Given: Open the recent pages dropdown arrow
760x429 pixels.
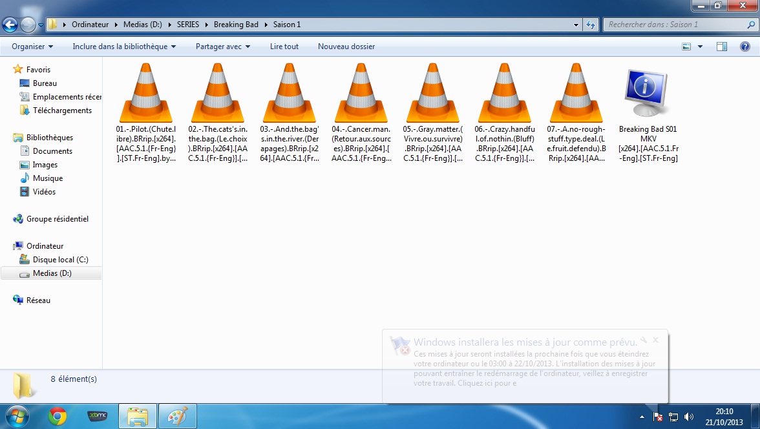Looking at the screenshot, I should coord(41,25).
